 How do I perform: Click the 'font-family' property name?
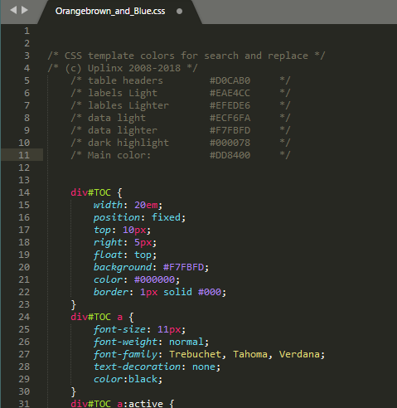(x=125, y=354)
